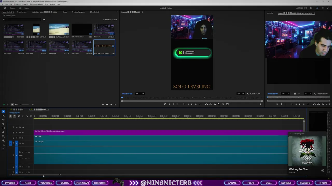The width and height of the screenshot is (332, 186).
Task: Select the Slip tool
Action: (3, 128)
